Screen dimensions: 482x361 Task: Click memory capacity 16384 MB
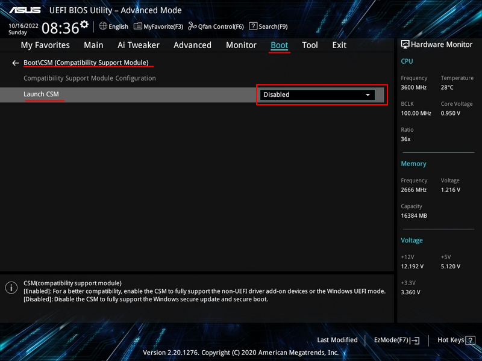(414, 216)
